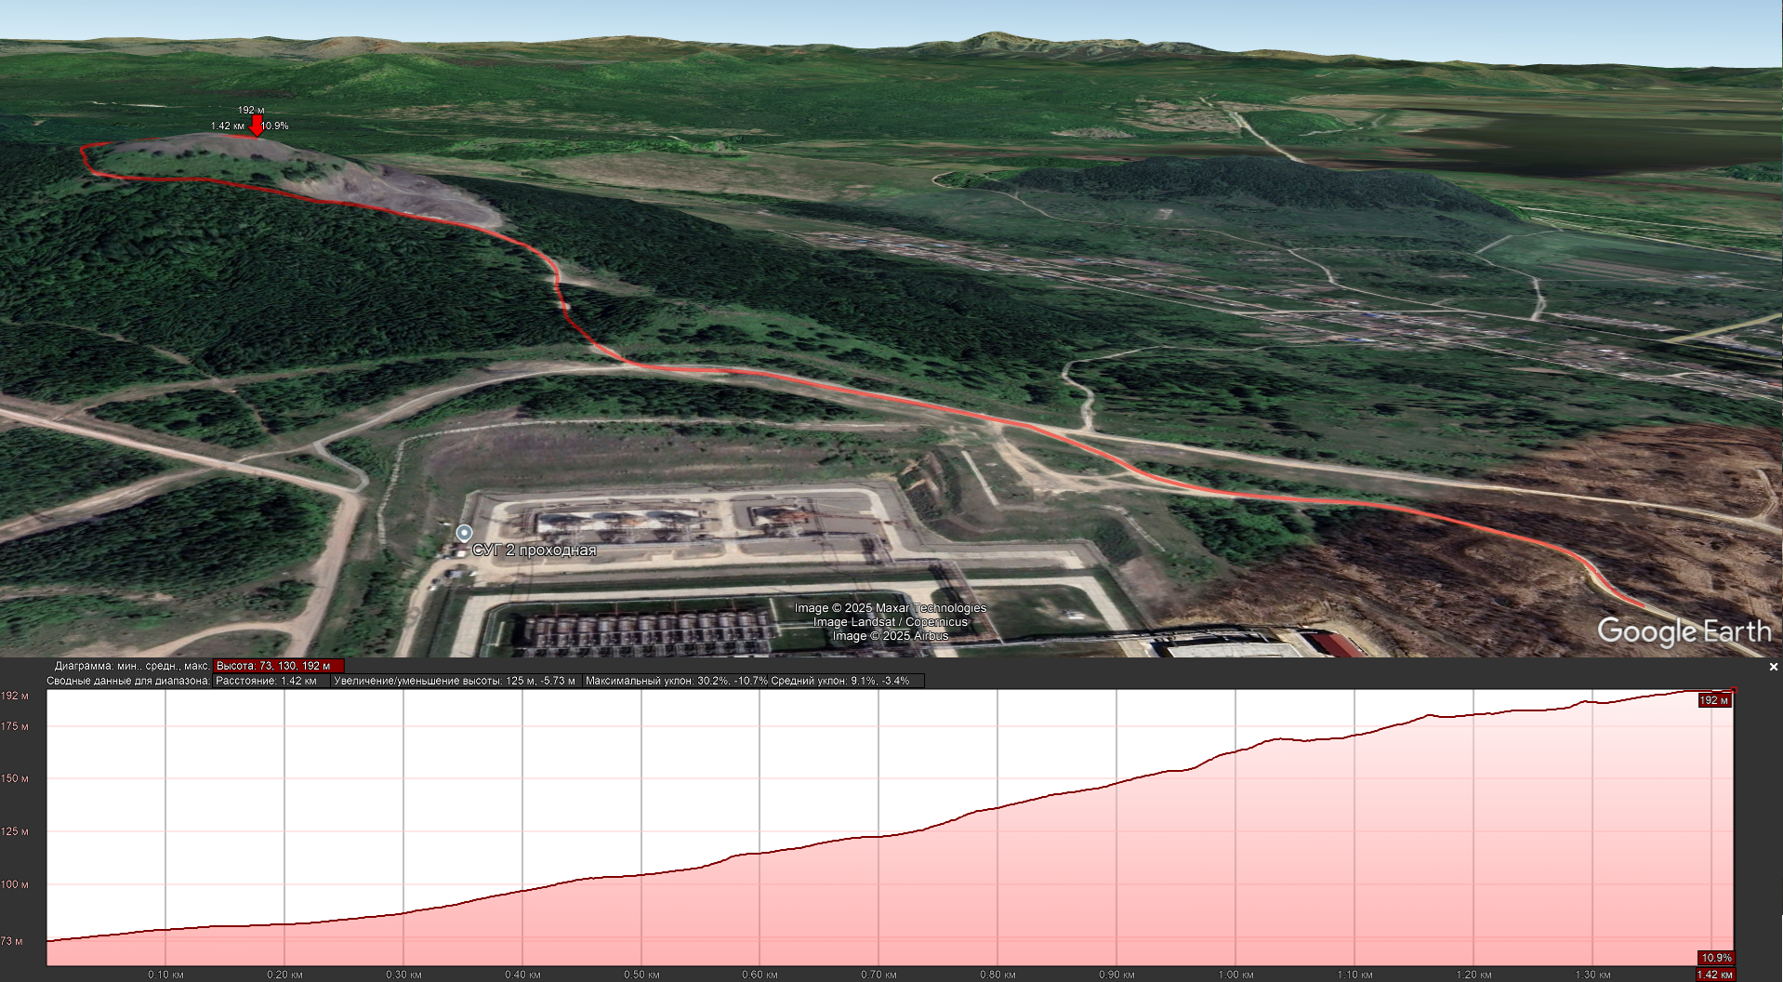This screenshot has width=1783, height=982.
Task: Click the 1.42 км label beside map arrow
Action: [227, 126]
